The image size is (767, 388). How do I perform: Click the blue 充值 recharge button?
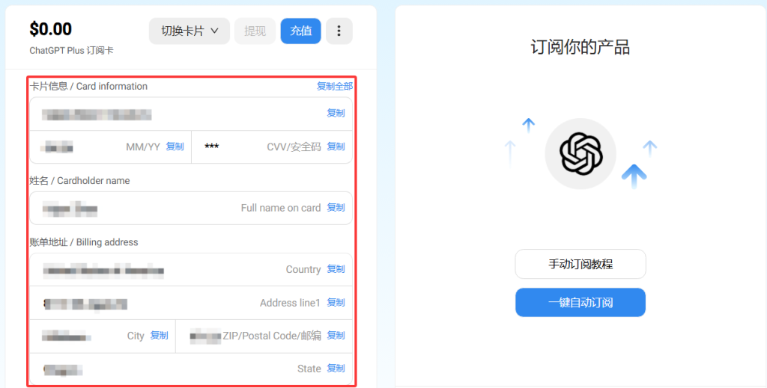coord(301,31)
